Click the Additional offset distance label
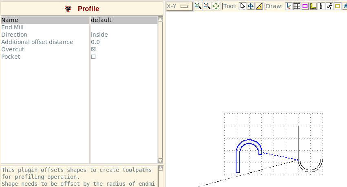Screen dimensions: 347x187 click(x=37, y=42)
